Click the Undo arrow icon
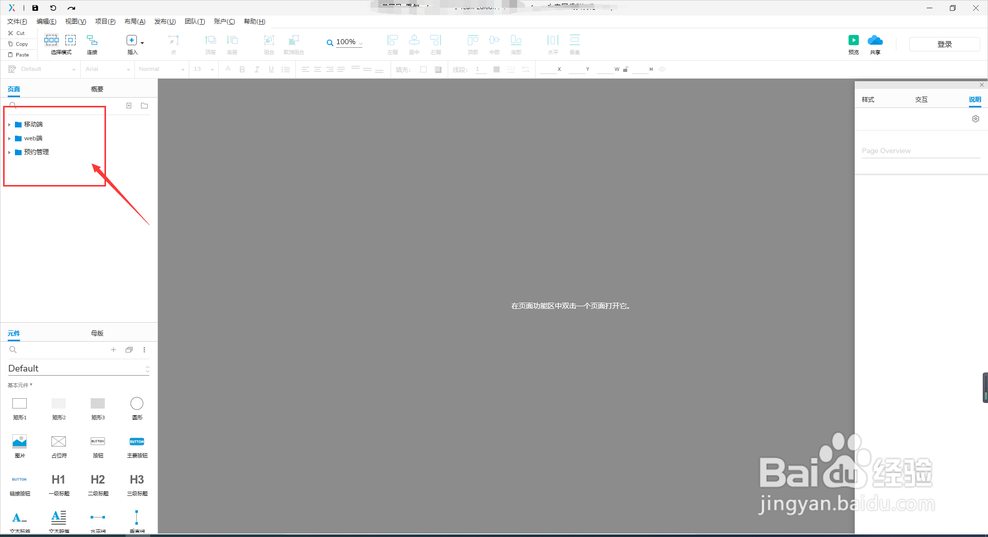The height and width of the screenshot is (537, 988). [x=53, y=8]
